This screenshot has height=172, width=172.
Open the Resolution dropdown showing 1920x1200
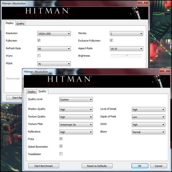[x=54, y=34]
